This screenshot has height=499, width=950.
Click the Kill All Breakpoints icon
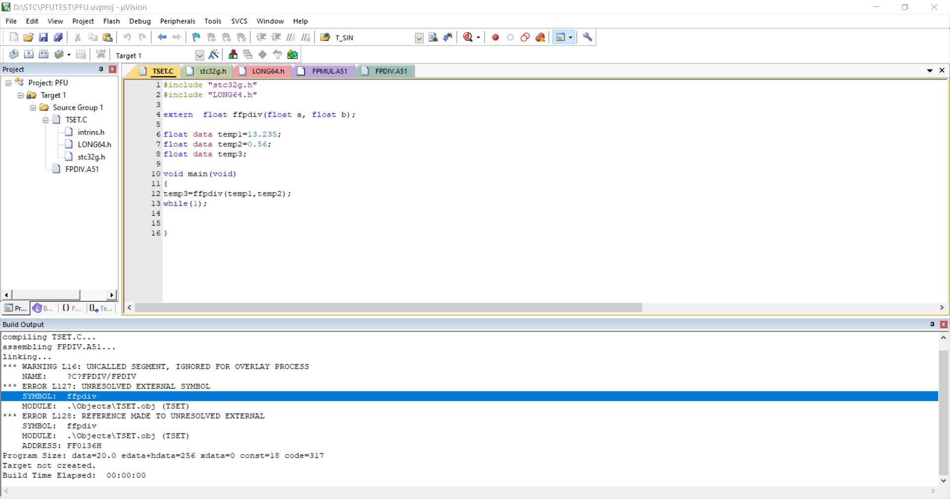pyautogui.click(x=540, y=37)
